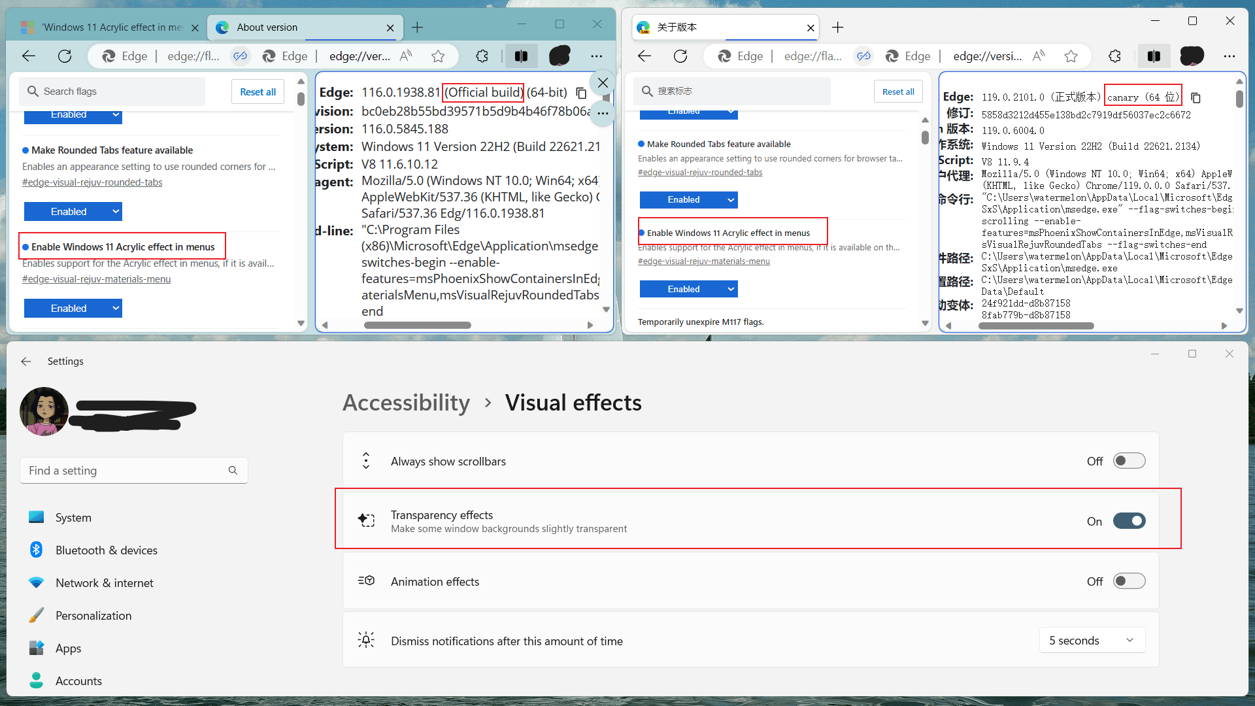Open Network & internet settings
Screen dimensions: 1255x706
(104, 582)
